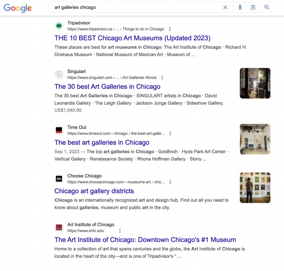Click the 'US$1,040.00' price text

click(68, 110)
